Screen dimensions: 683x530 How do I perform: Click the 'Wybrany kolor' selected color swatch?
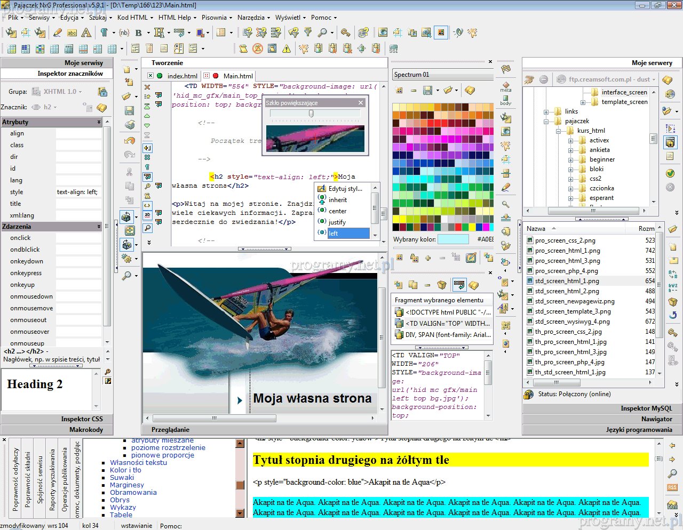point(453,239)
